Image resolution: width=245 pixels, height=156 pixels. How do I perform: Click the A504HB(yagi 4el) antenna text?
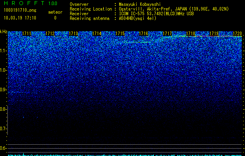click(137, 18)
